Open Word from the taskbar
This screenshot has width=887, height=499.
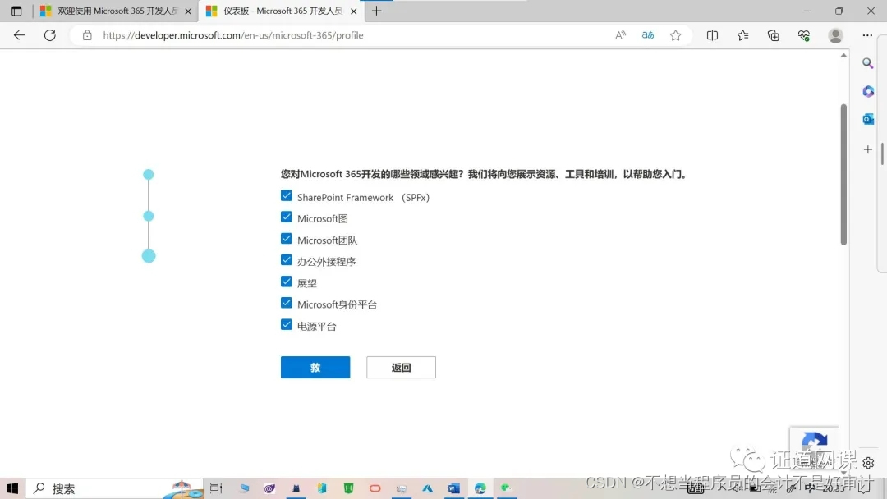[x=453, y=488]
